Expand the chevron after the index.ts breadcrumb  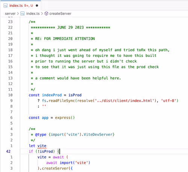pos(42,14)
